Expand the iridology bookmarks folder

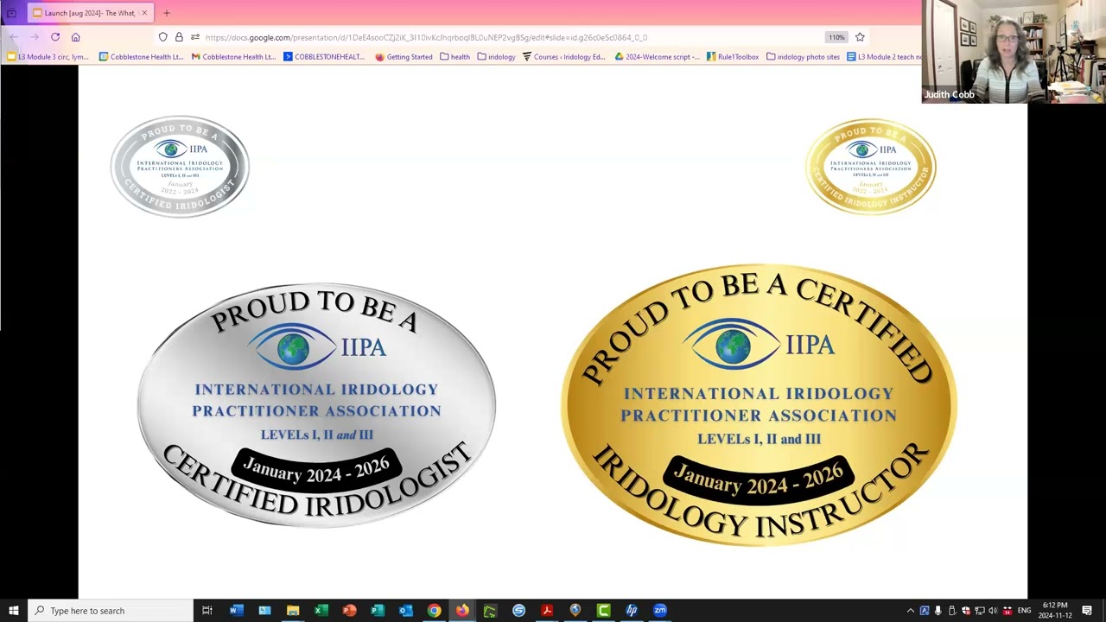pyautogui.click(x=496, y=57)
